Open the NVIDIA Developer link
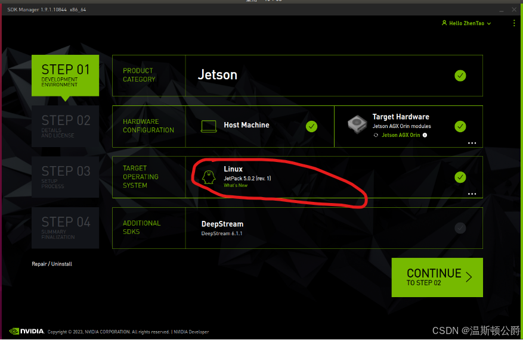523x340 pixels. pos(191,332)
